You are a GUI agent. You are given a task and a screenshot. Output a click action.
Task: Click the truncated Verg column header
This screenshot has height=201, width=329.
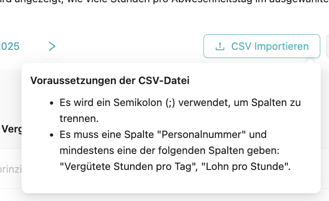point(11,129)
